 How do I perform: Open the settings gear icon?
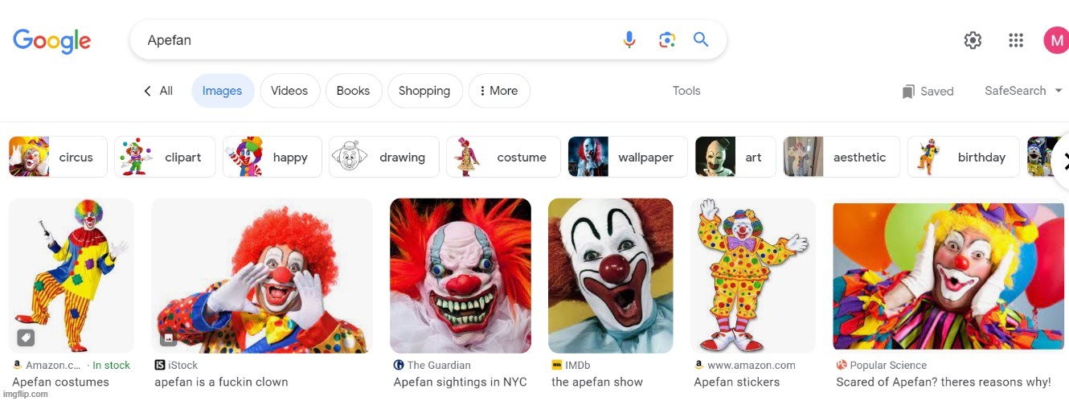pyautogui.click(x=973, y=40)
